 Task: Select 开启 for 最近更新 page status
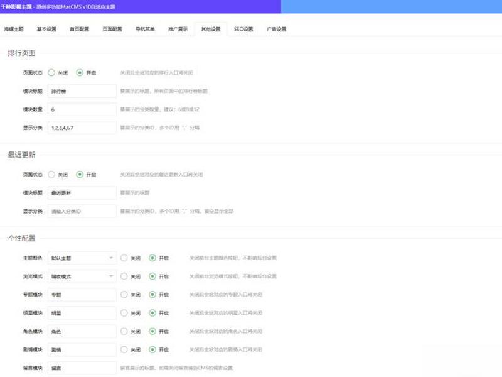[80, 175]
